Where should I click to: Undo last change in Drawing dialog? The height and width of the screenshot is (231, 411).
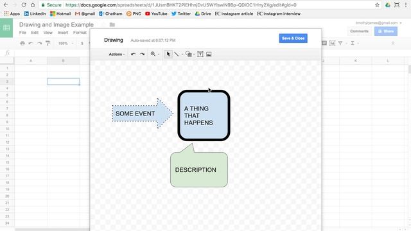(133, 54)
